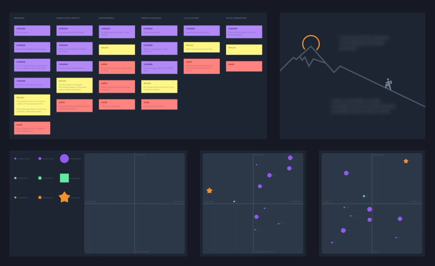
Task: Select the 'Build emotional bridges' Consider note
Action: (x=32, y=47)
